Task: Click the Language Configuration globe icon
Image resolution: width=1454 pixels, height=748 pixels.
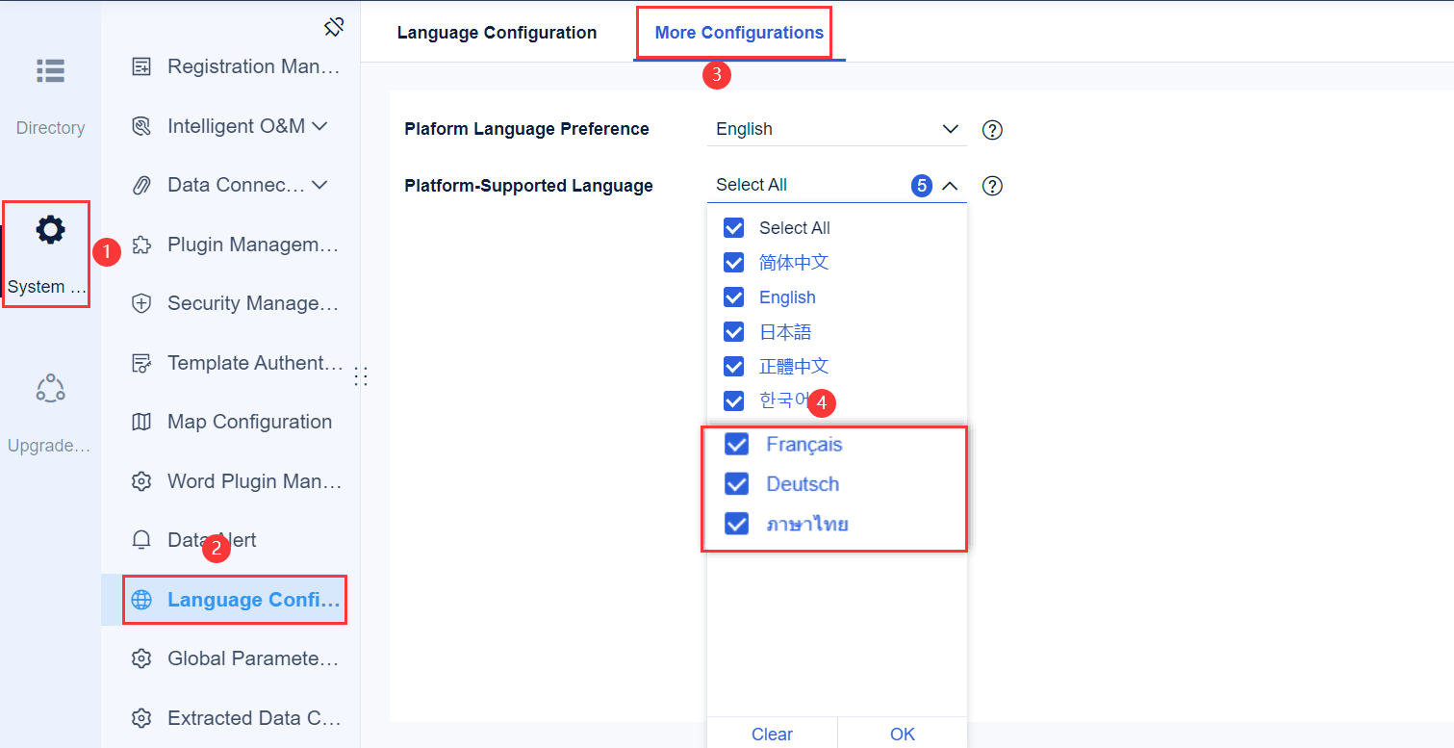Action: (x=142, y=599)
